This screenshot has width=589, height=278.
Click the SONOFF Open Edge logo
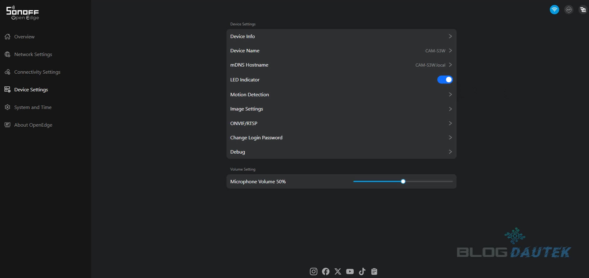[23, 13]
